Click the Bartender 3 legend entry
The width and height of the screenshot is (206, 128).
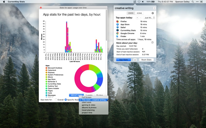click(x=51, y=81)
